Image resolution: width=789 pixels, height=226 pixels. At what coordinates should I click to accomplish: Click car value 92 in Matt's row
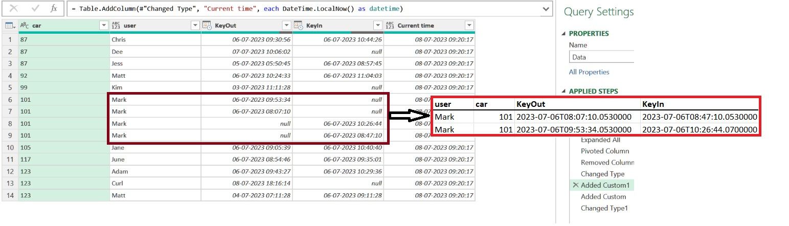click(x=63, y=76)
